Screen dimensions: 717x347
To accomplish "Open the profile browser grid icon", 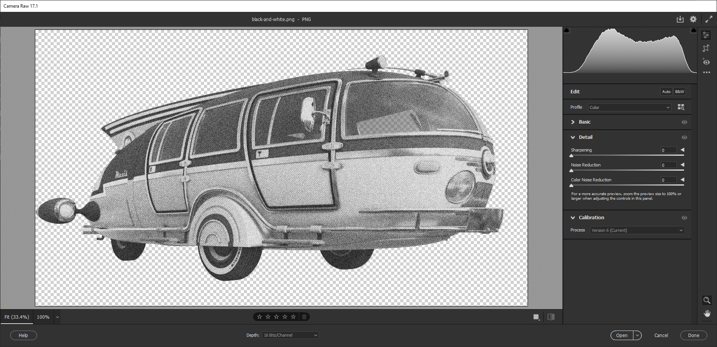I will pos(681,107).
